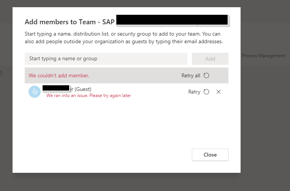Click the guest member avatar icon
The image size is (290, 191).
coord(35,92)
